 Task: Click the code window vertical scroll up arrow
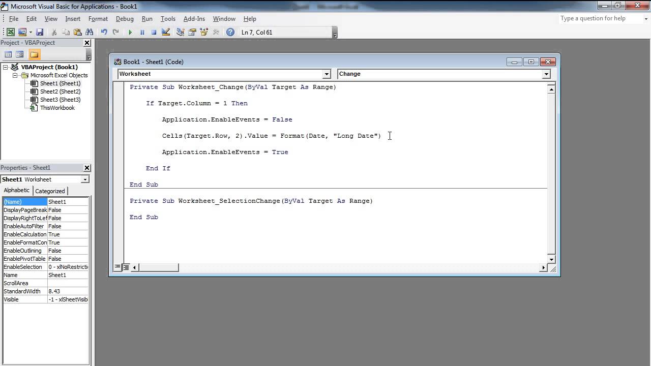[x=551, y=89]
